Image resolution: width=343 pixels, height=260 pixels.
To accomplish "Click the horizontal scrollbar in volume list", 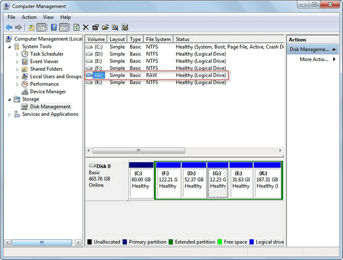I will coord(137,151).
